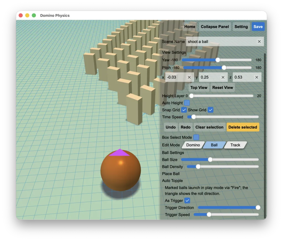Click the View Settings heading
The height and width of the screenshot is (241, 283).
[x=174, y=52]
